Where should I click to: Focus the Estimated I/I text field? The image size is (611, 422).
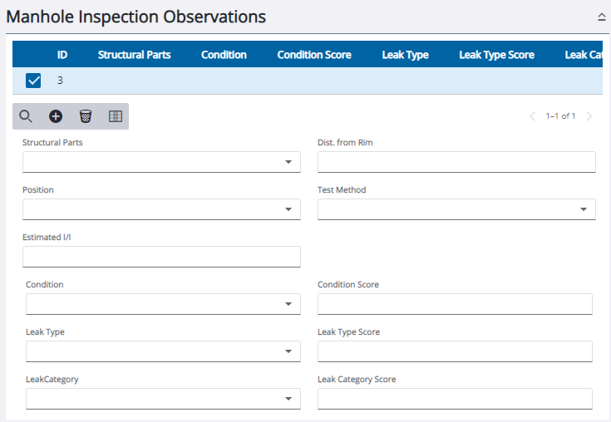(161, 257)
